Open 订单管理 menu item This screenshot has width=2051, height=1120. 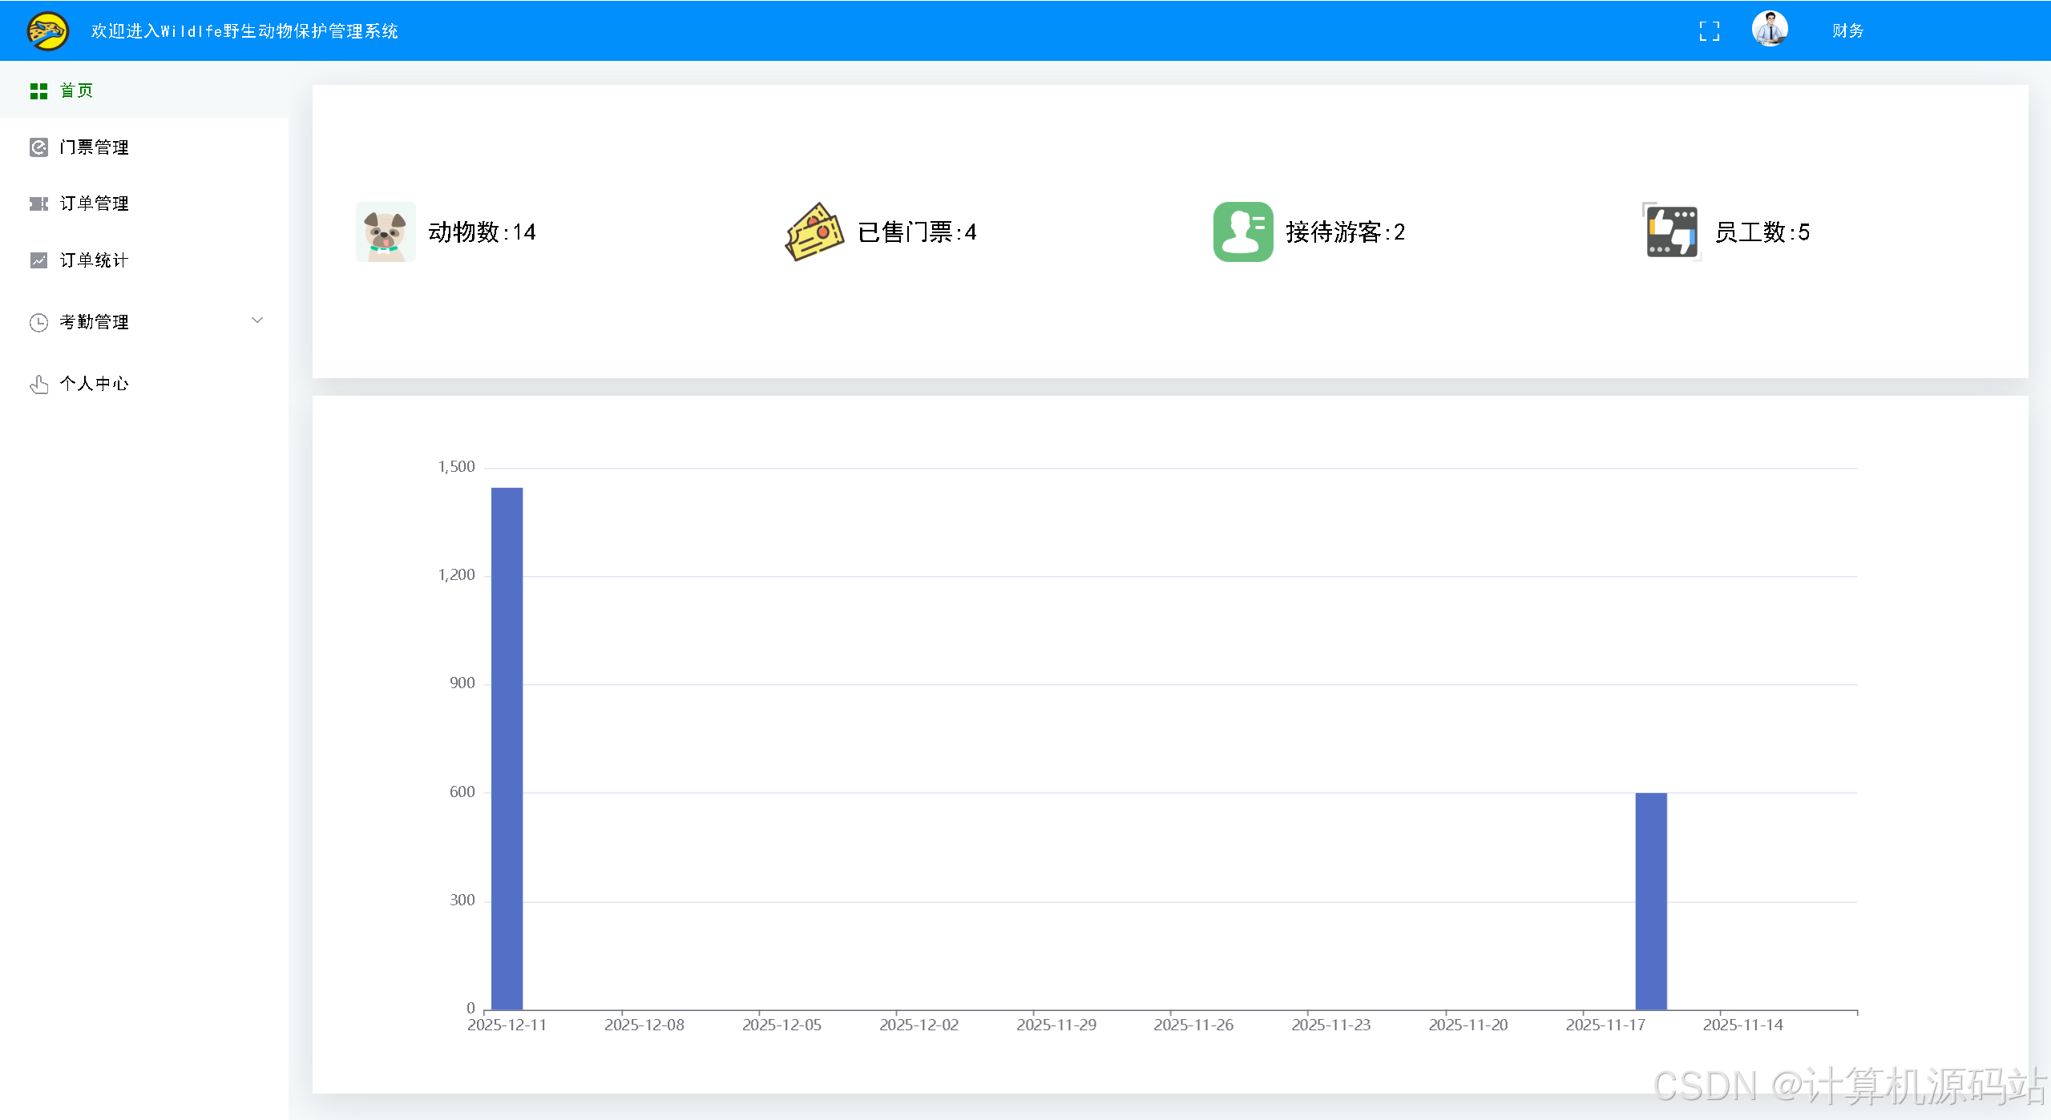144,203
